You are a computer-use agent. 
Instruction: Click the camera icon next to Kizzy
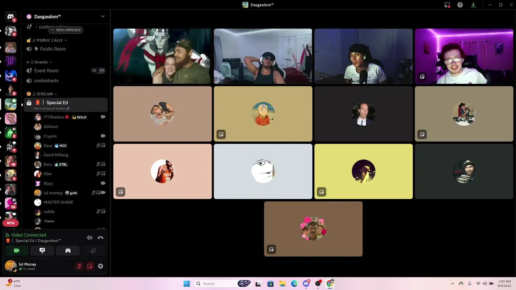pos(103,183)
